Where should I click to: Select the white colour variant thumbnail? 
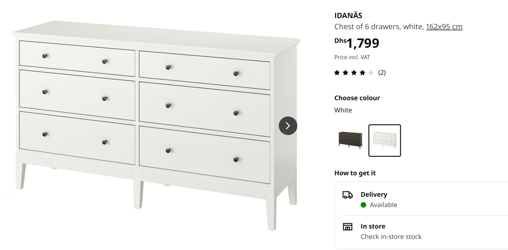tap(385, 141)
